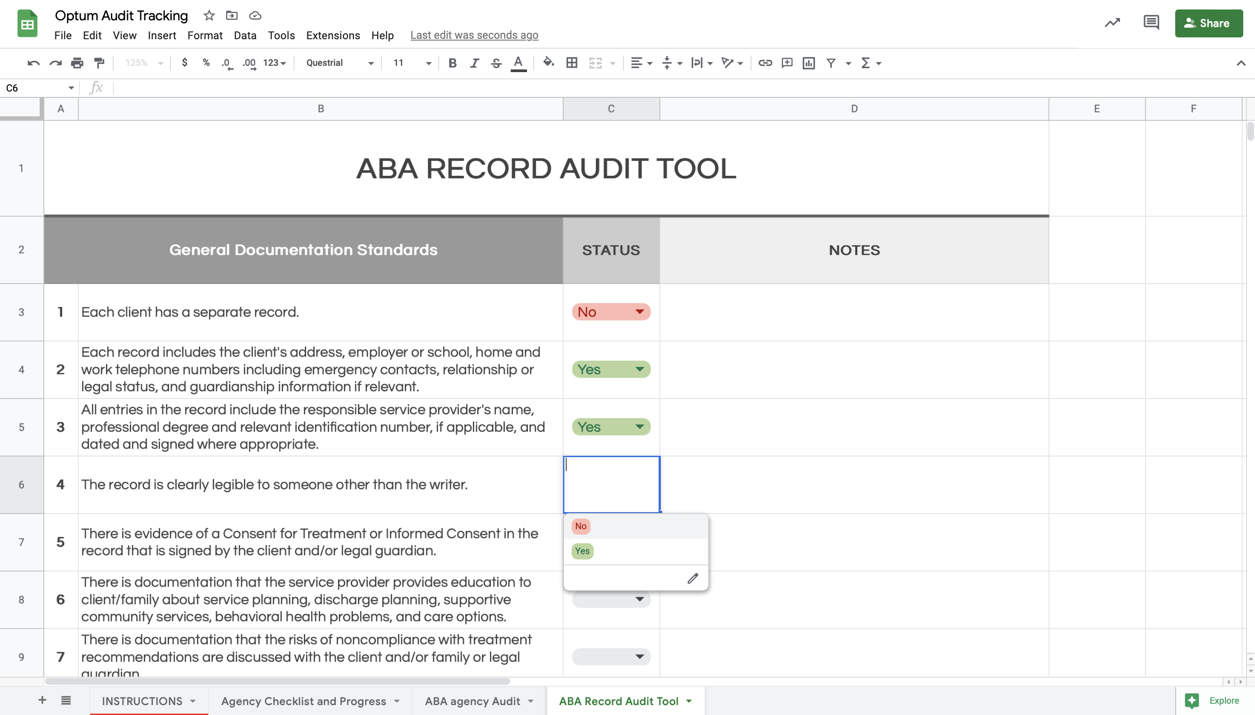Switch to the ABA agency Audit tab
The width and height of the screenshot is (1255, 715).
point(472,701)
